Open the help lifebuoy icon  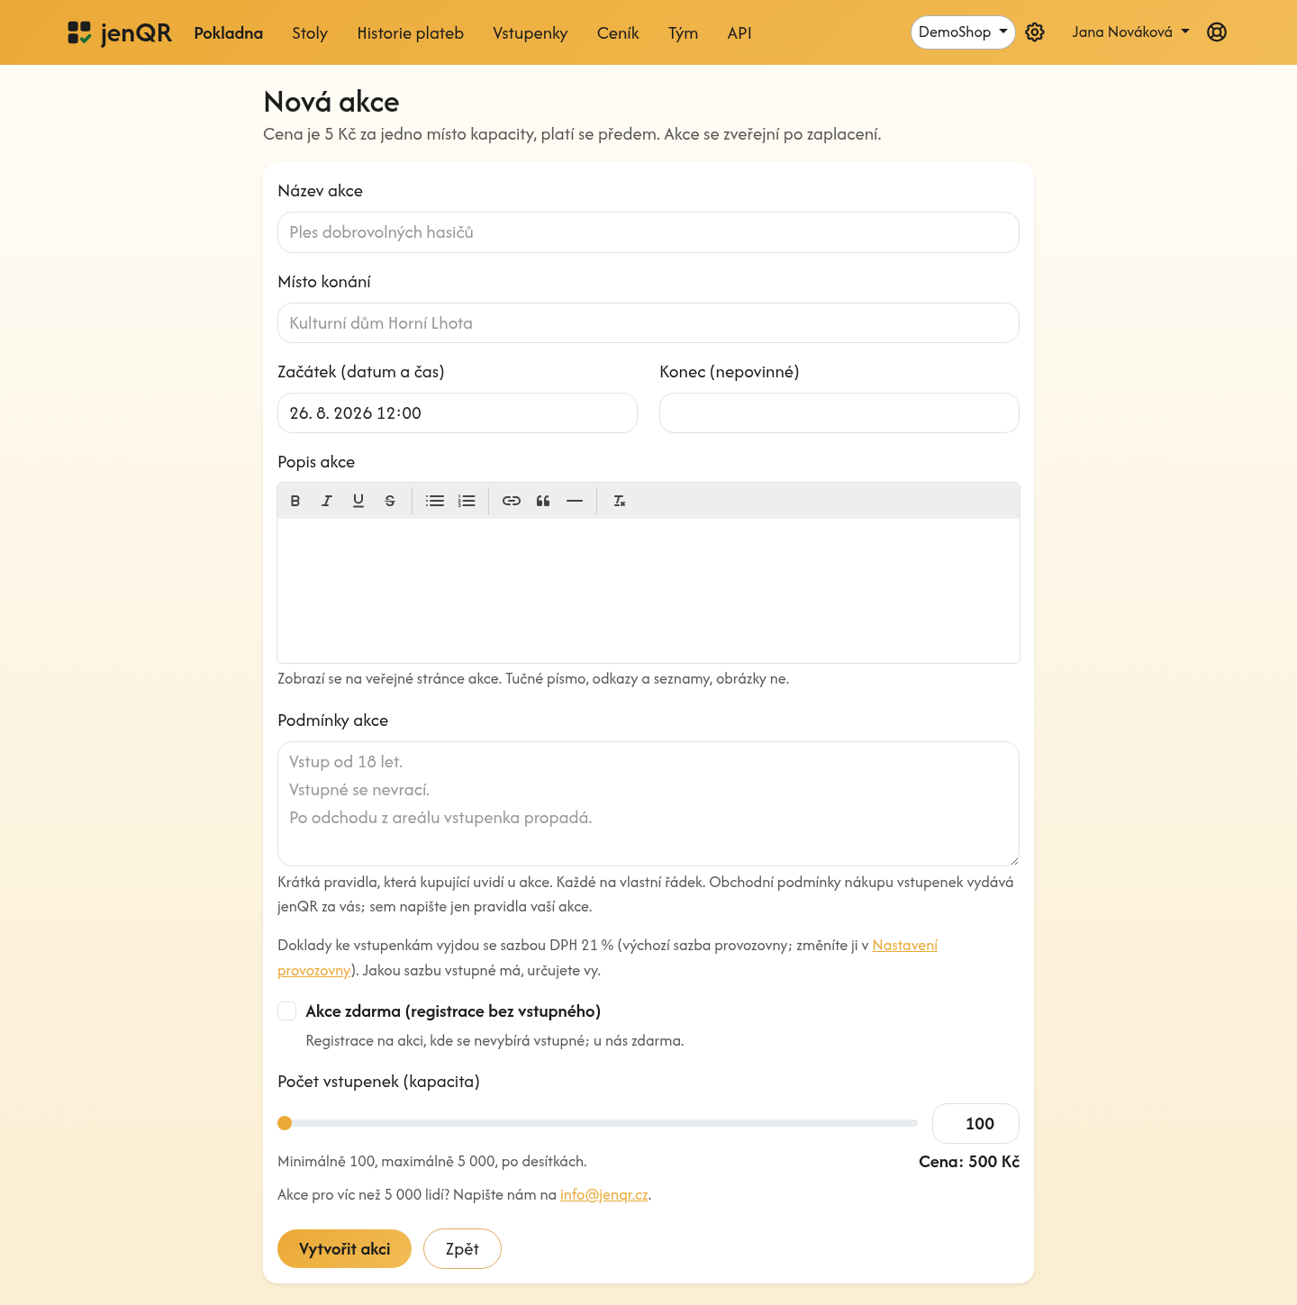(1217, 32)
